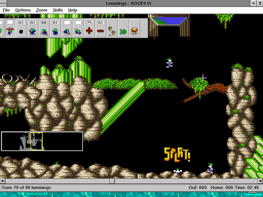
Task: Open the Zoom menu
Action: pos(42,10)
